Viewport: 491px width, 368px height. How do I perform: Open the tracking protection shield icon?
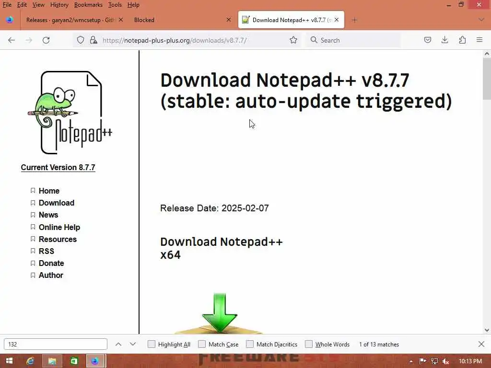pyautogui.click(x=81, y=40)
